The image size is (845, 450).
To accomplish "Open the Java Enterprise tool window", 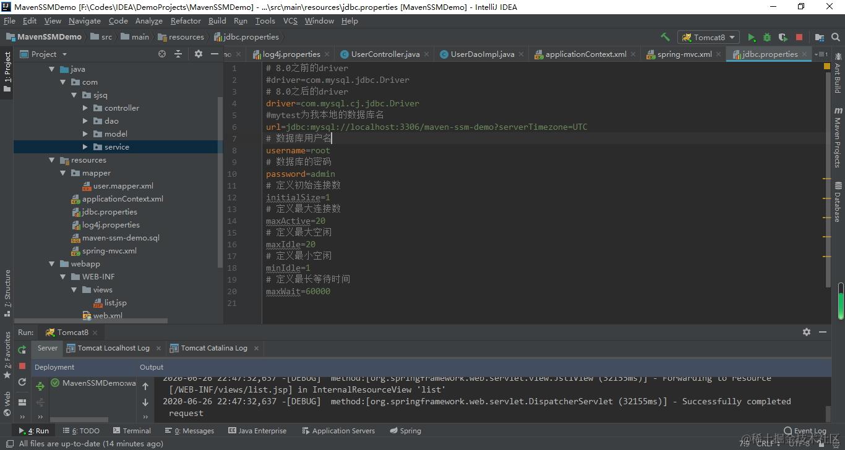I will coord(257,431).
